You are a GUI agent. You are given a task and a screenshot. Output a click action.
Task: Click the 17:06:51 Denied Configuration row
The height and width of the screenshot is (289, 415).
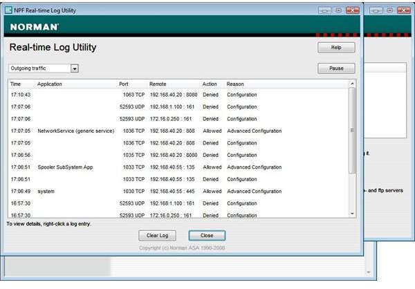pos(178,179)
